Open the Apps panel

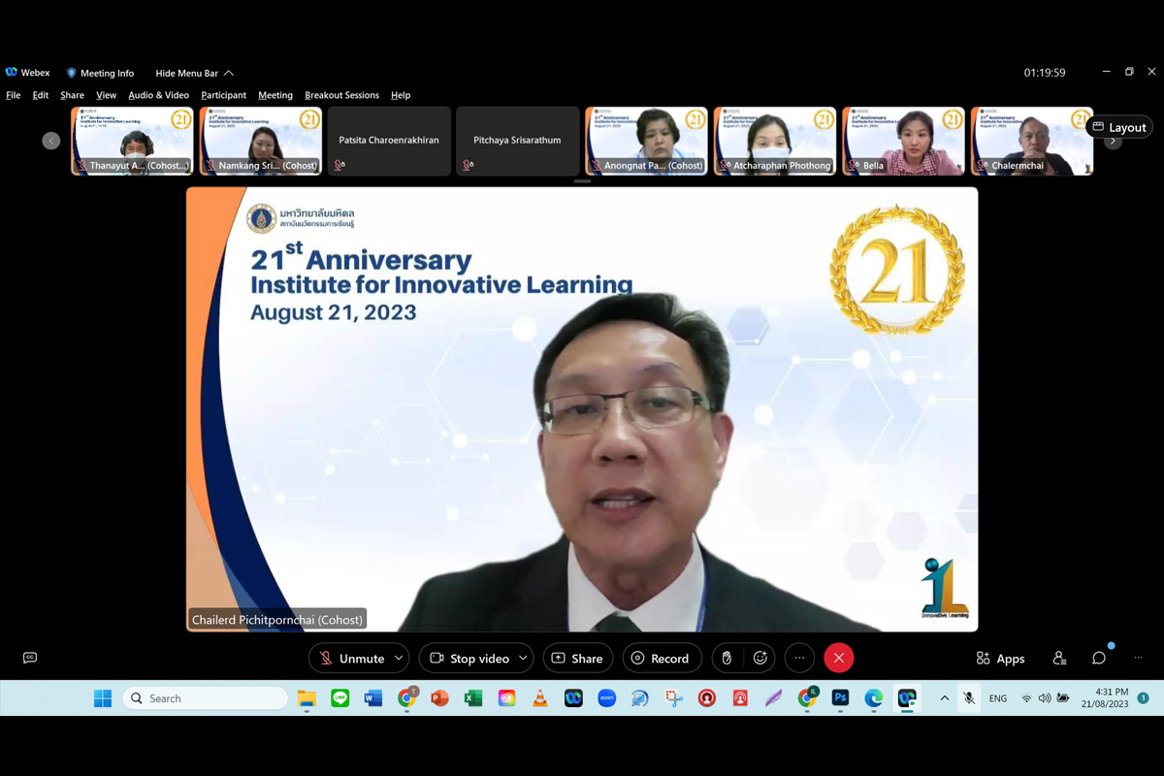click(x=1000, y=658)
